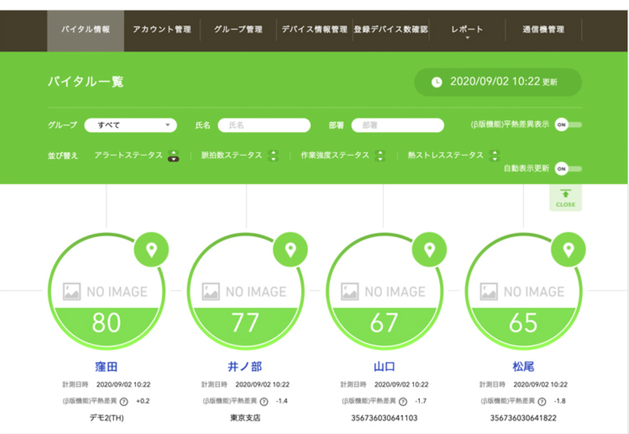Sort by アラートステータス using its arrows

coord(174,156)
